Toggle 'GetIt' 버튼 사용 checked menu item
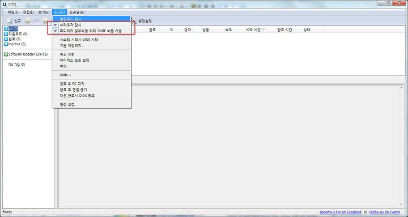Viewport: 408px width, 217px height. click(92, 31)
